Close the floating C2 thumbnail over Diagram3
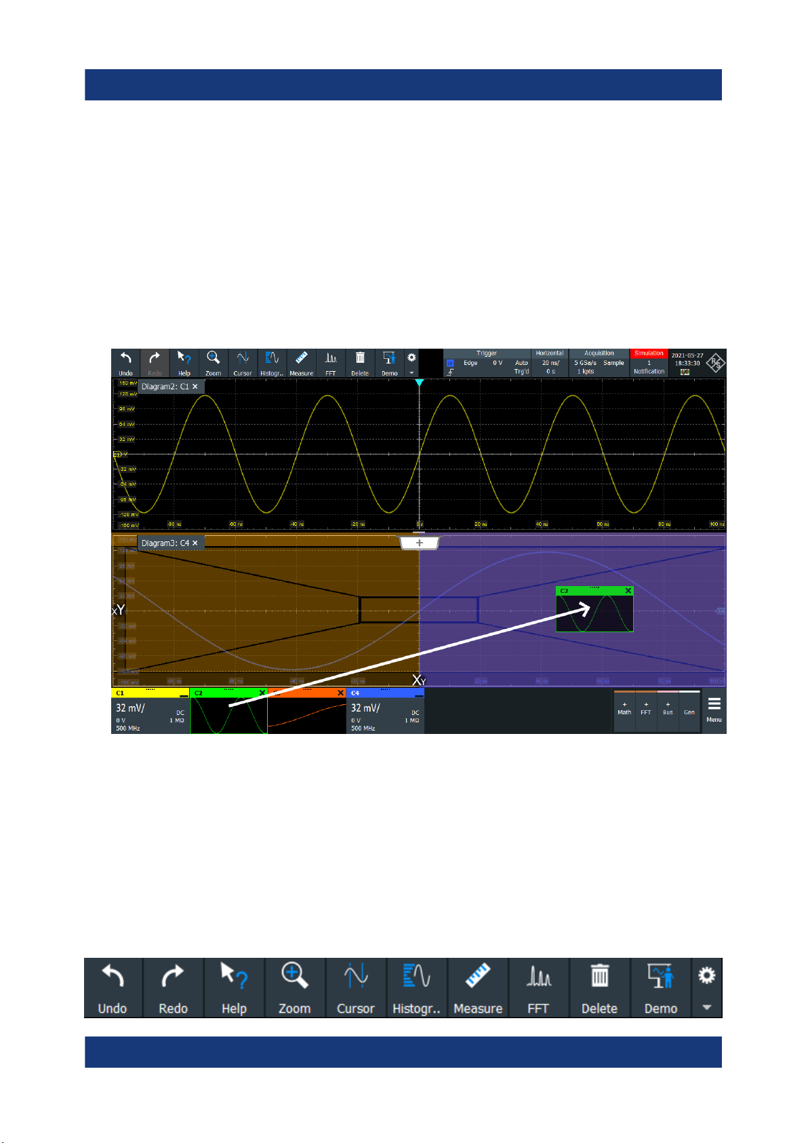This screenshot has width=808, height=1143. click(x=628, y=591)
